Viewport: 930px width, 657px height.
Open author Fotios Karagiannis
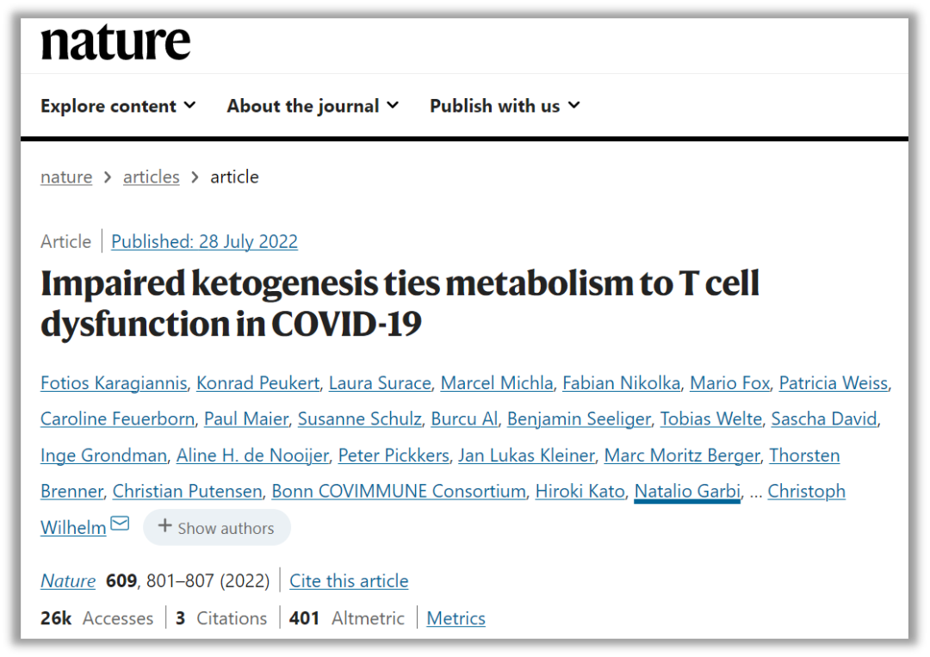(114, 383)
